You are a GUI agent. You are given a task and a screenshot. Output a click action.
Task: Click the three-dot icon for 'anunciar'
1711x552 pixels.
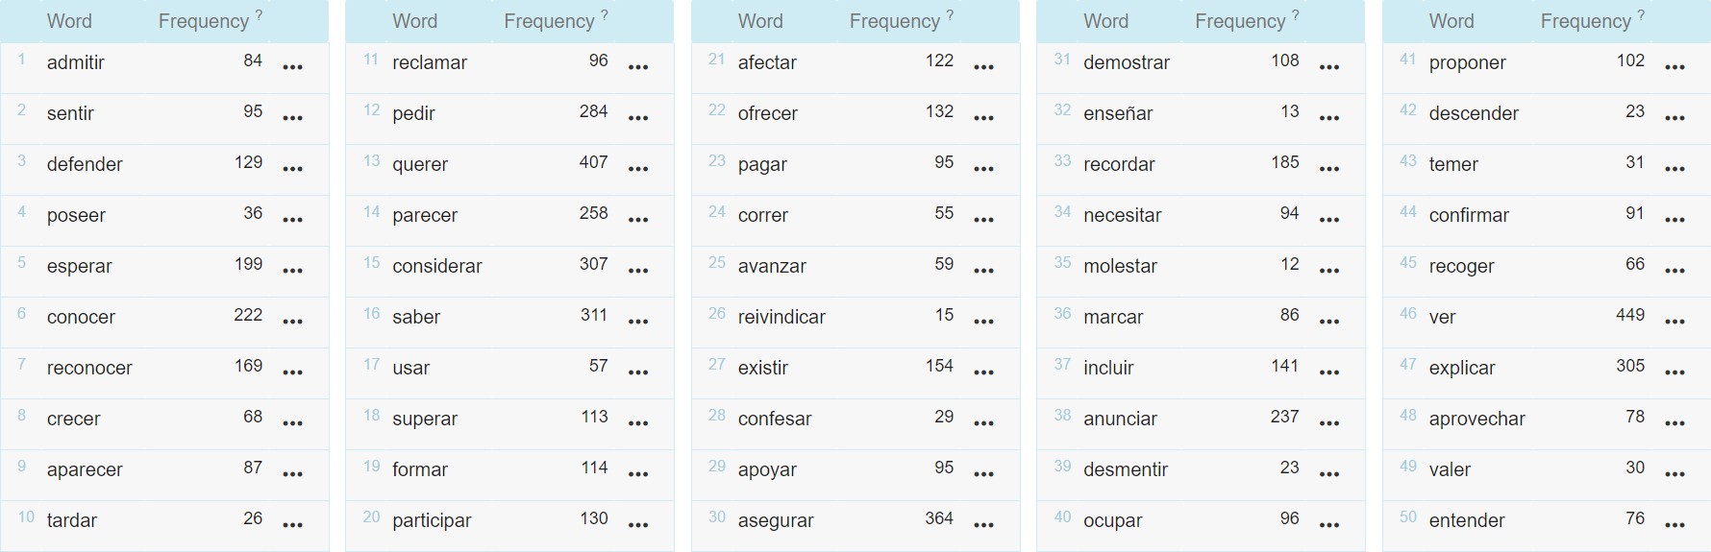(x=1329, y=423)
